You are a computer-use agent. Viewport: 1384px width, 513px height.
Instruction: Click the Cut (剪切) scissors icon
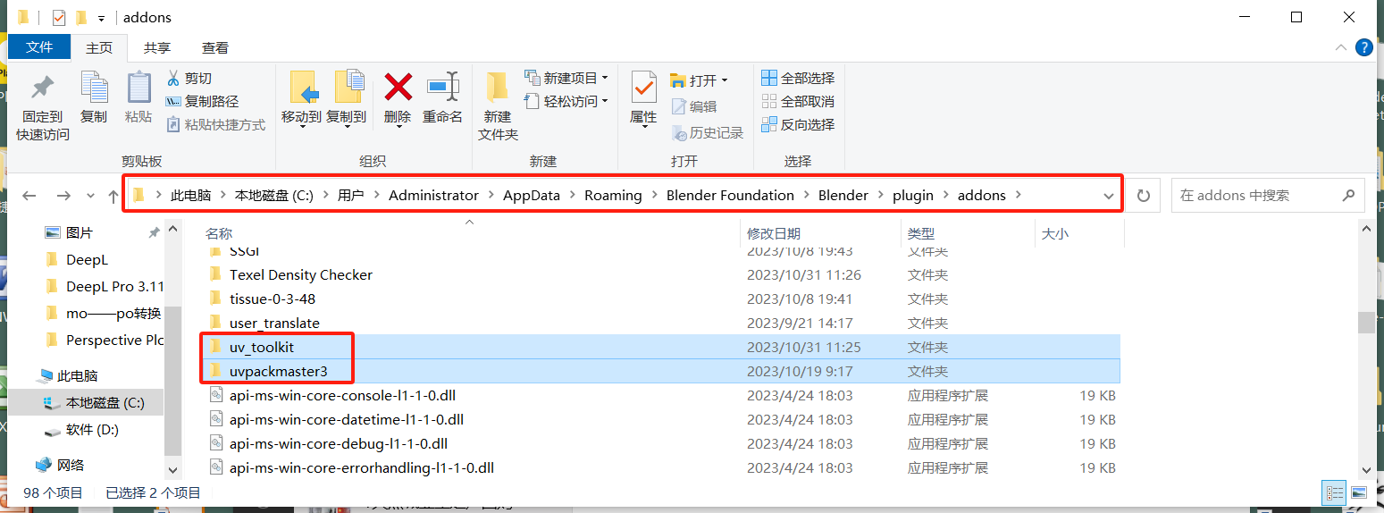(173, 79)
